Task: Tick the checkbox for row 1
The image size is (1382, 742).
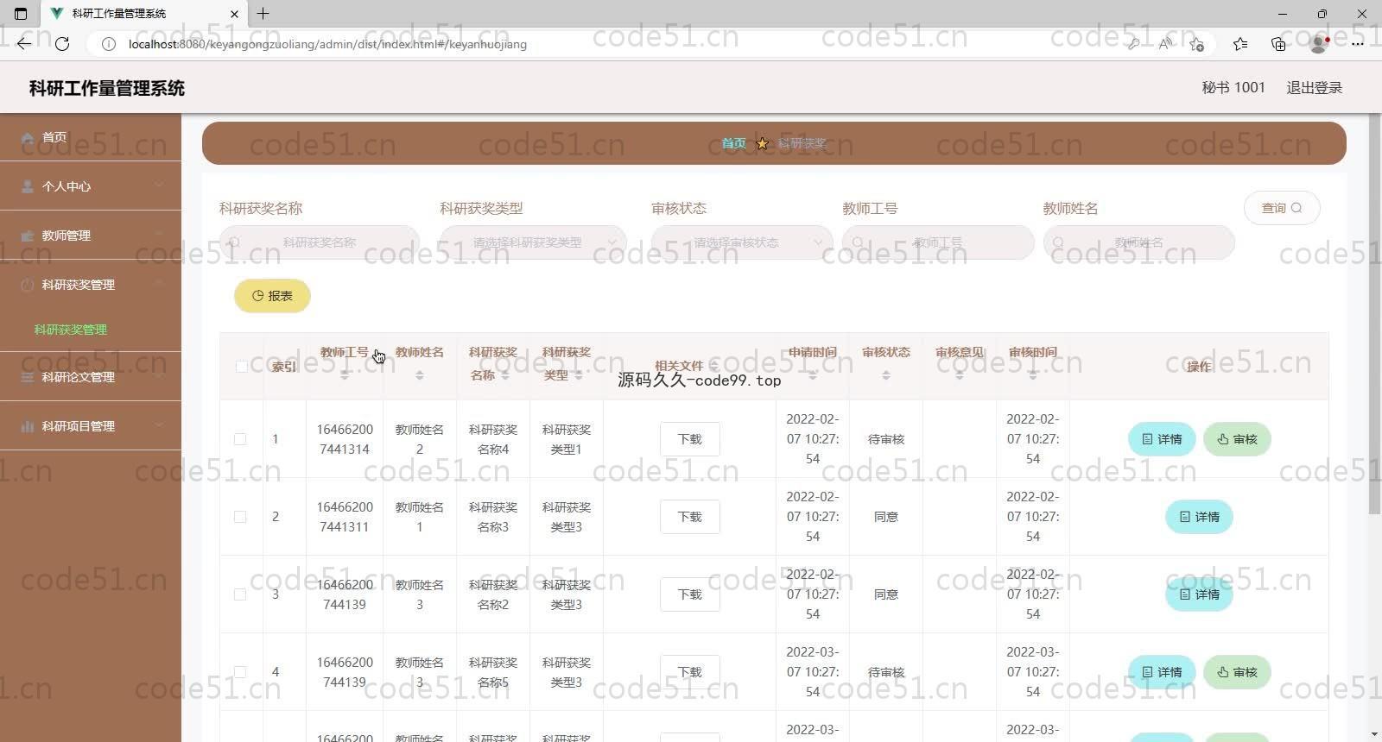Action: click(240, 439)
